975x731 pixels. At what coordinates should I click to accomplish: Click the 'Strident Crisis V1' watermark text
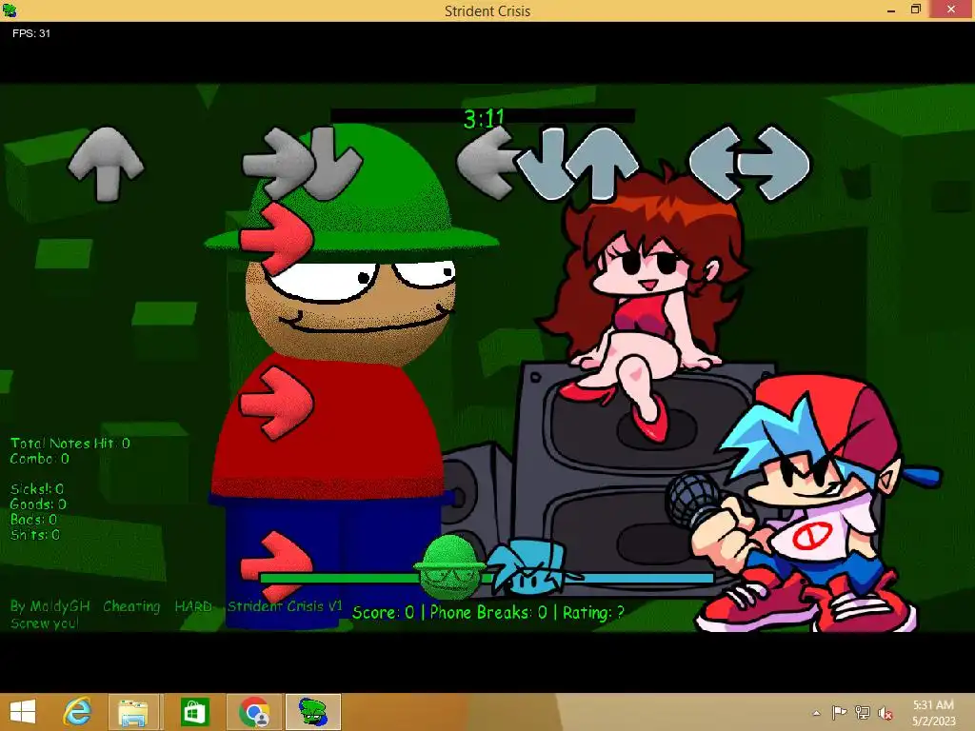285,606
